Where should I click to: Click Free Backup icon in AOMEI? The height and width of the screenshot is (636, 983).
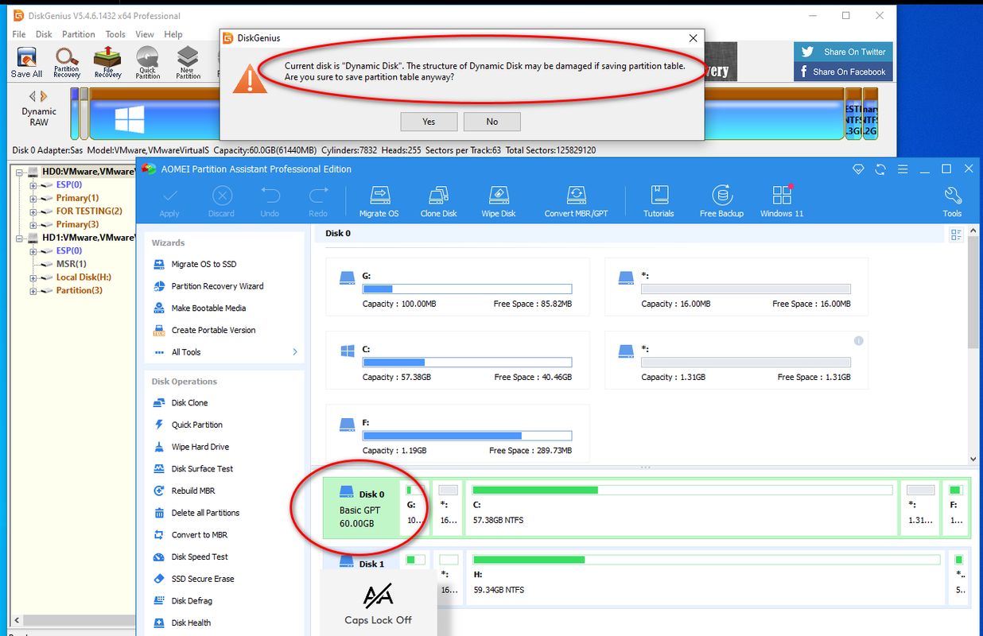coord(721,202)
